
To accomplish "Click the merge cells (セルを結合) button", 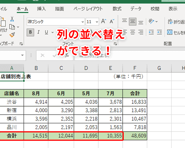I will click(176, 32).
